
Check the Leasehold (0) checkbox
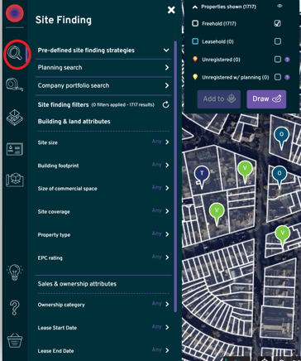point(278,41)
